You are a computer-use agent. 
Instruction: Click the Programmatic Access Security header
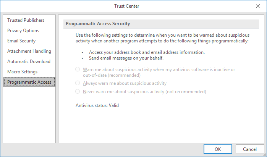point(98,24)
